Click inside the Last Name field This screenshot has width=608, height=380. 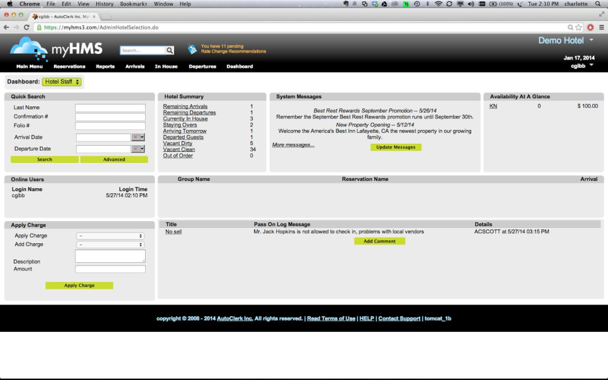pos(110,108)
